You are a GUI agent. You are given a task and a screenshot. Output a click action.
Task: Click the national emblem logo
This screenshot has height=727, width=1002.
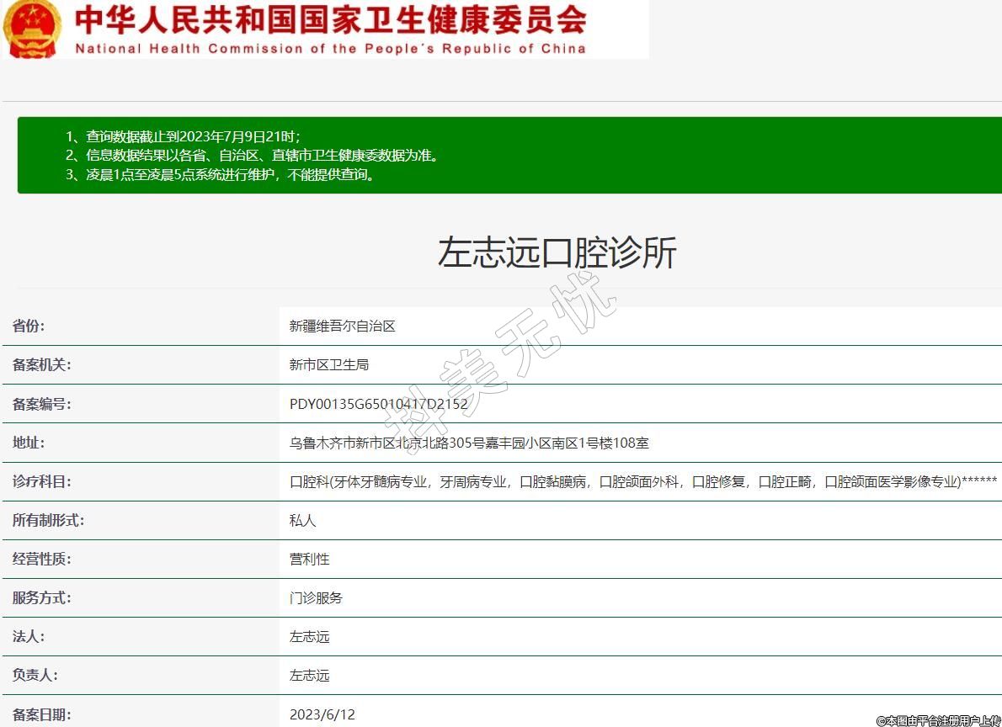click(31, 29)
